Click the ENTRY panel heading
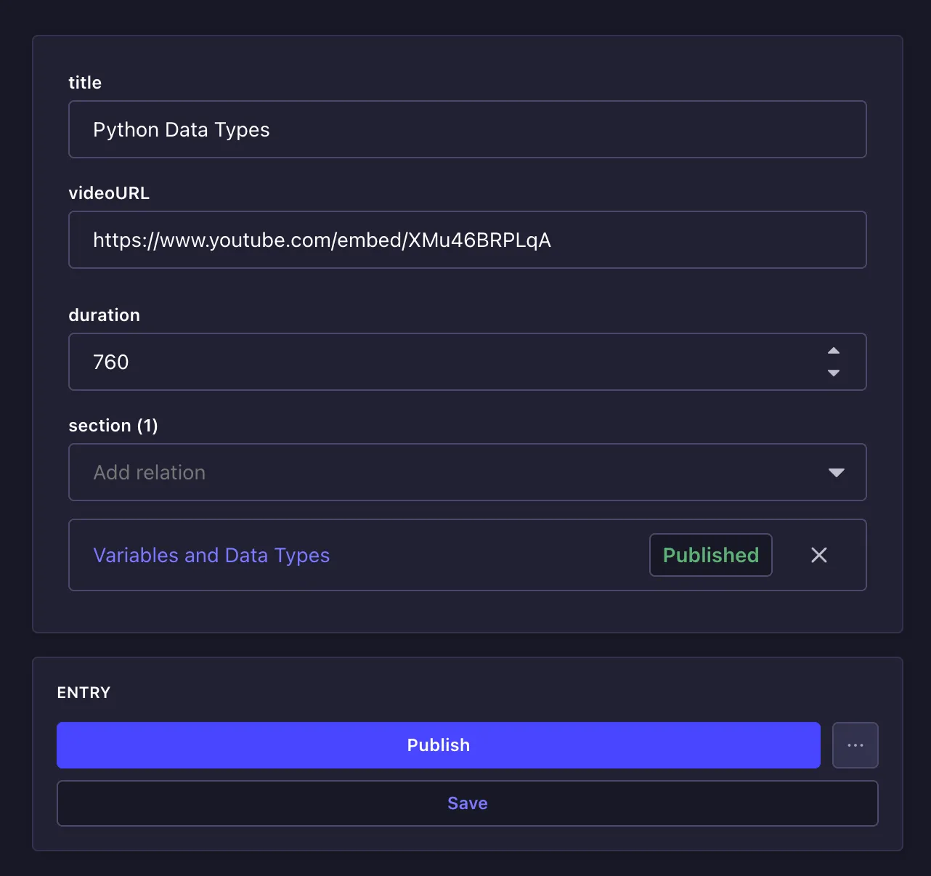 [84, 693]
